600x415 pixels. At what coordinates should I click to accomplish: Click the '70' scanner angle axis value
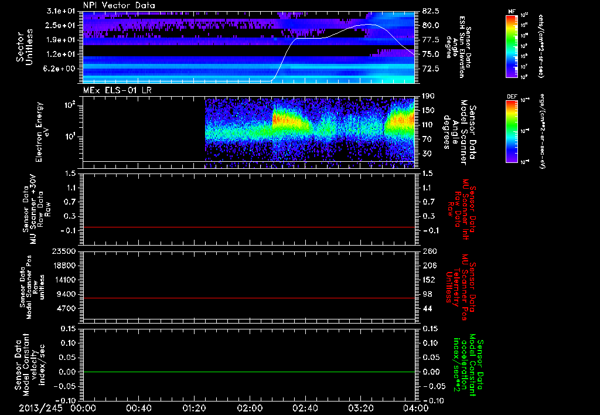(427, 140)
